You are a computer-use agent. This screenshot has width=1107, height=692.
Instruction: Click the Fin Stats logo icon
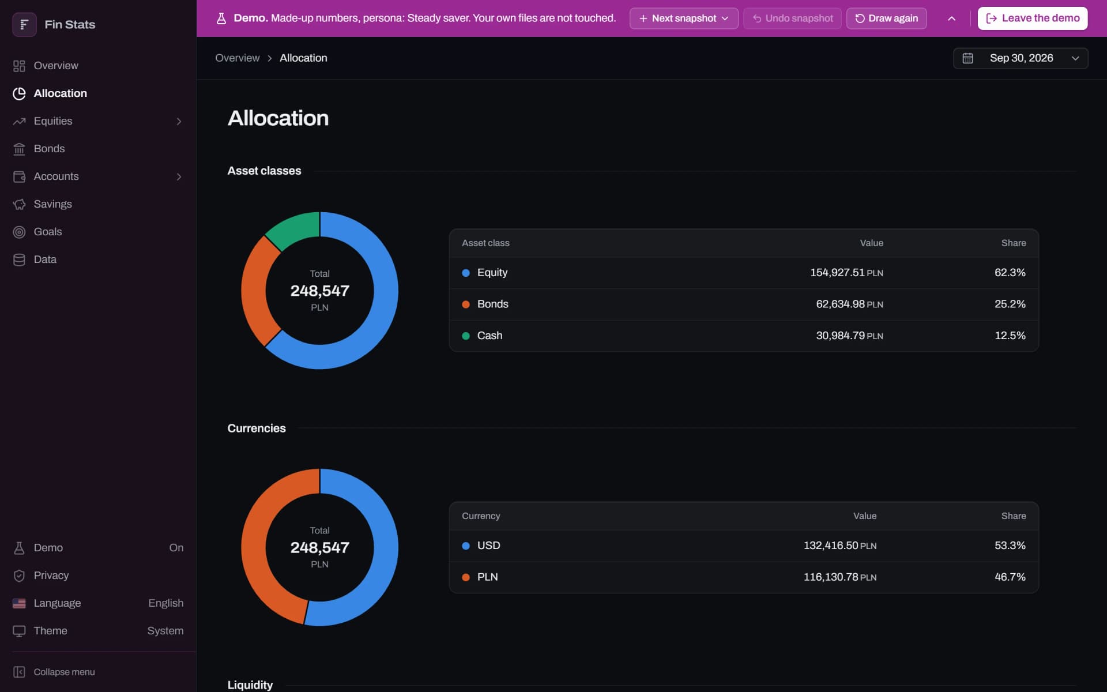click(x=24, y=24)
